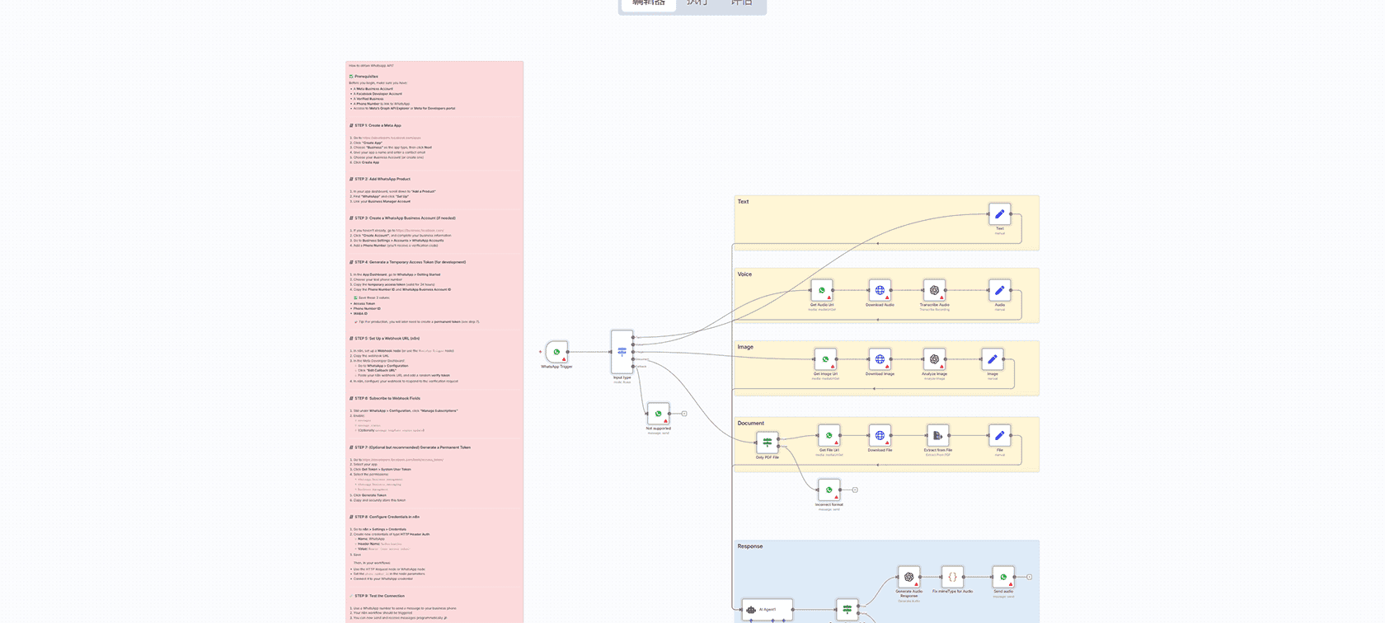Screen dimensions: 1385x623
Task: Select the Download Audio HTTP node
Action: click(880, 290)
